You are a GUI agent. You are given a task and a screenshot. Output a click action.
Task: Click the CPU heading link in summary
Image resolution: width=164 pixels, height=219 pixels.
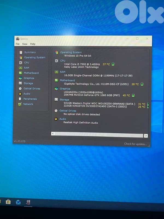[x=63, y=61]
